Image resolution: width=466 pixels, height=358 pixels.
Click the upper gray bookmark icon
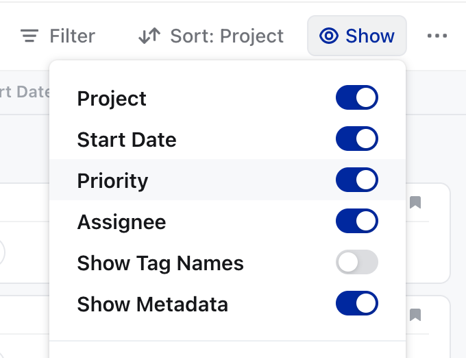click(x=415, y=202)
